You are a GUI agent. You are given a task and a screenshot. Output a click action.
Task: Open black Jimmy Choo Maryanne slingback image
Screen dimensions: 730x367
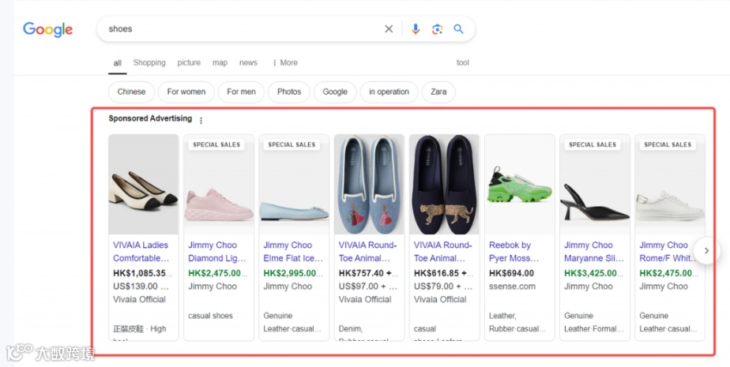click(595, 184)
